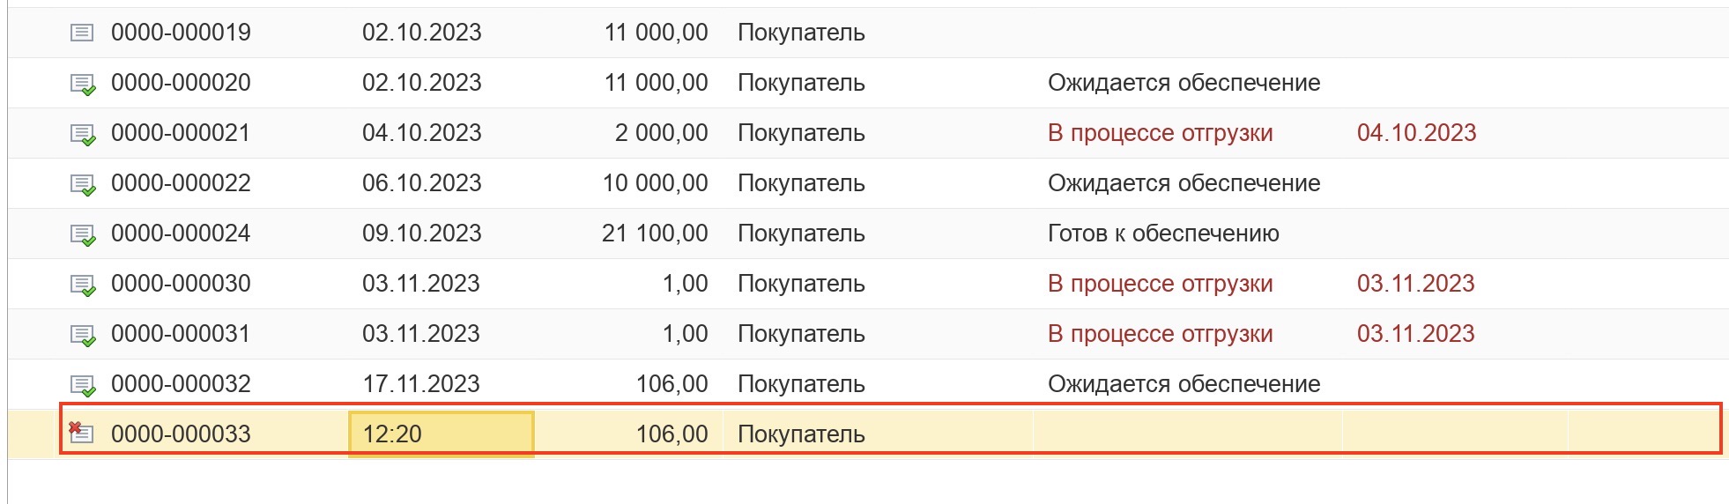Click order date 03.11.2023 of order 0000-000031

(421, 334)
